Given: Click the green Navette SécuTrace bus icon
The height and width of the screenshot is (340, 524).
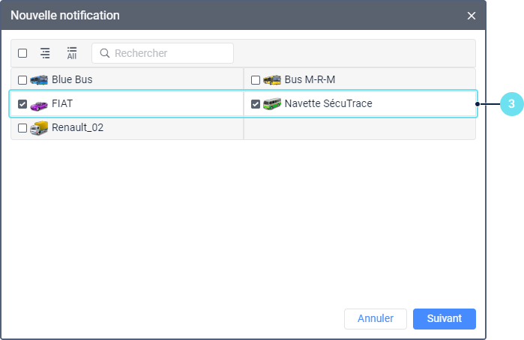Looking at the screenshot, I should click(x=271, y=104).
